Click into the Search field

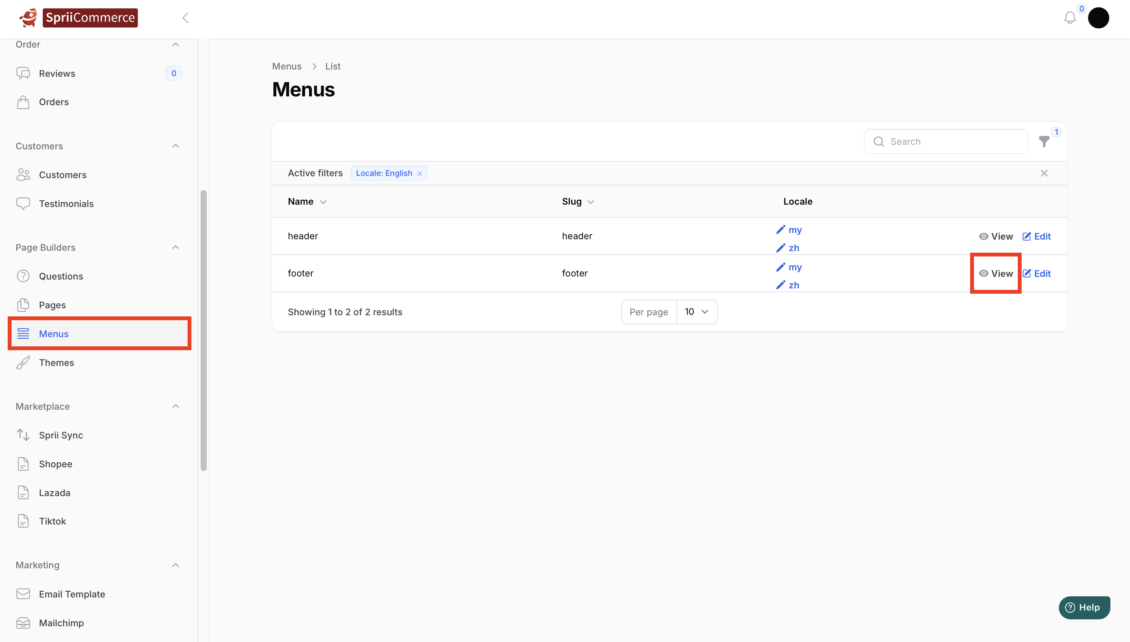point(953,142)
